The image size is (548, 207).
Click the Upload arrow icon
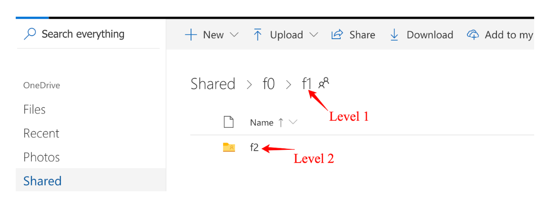[258, 35]
